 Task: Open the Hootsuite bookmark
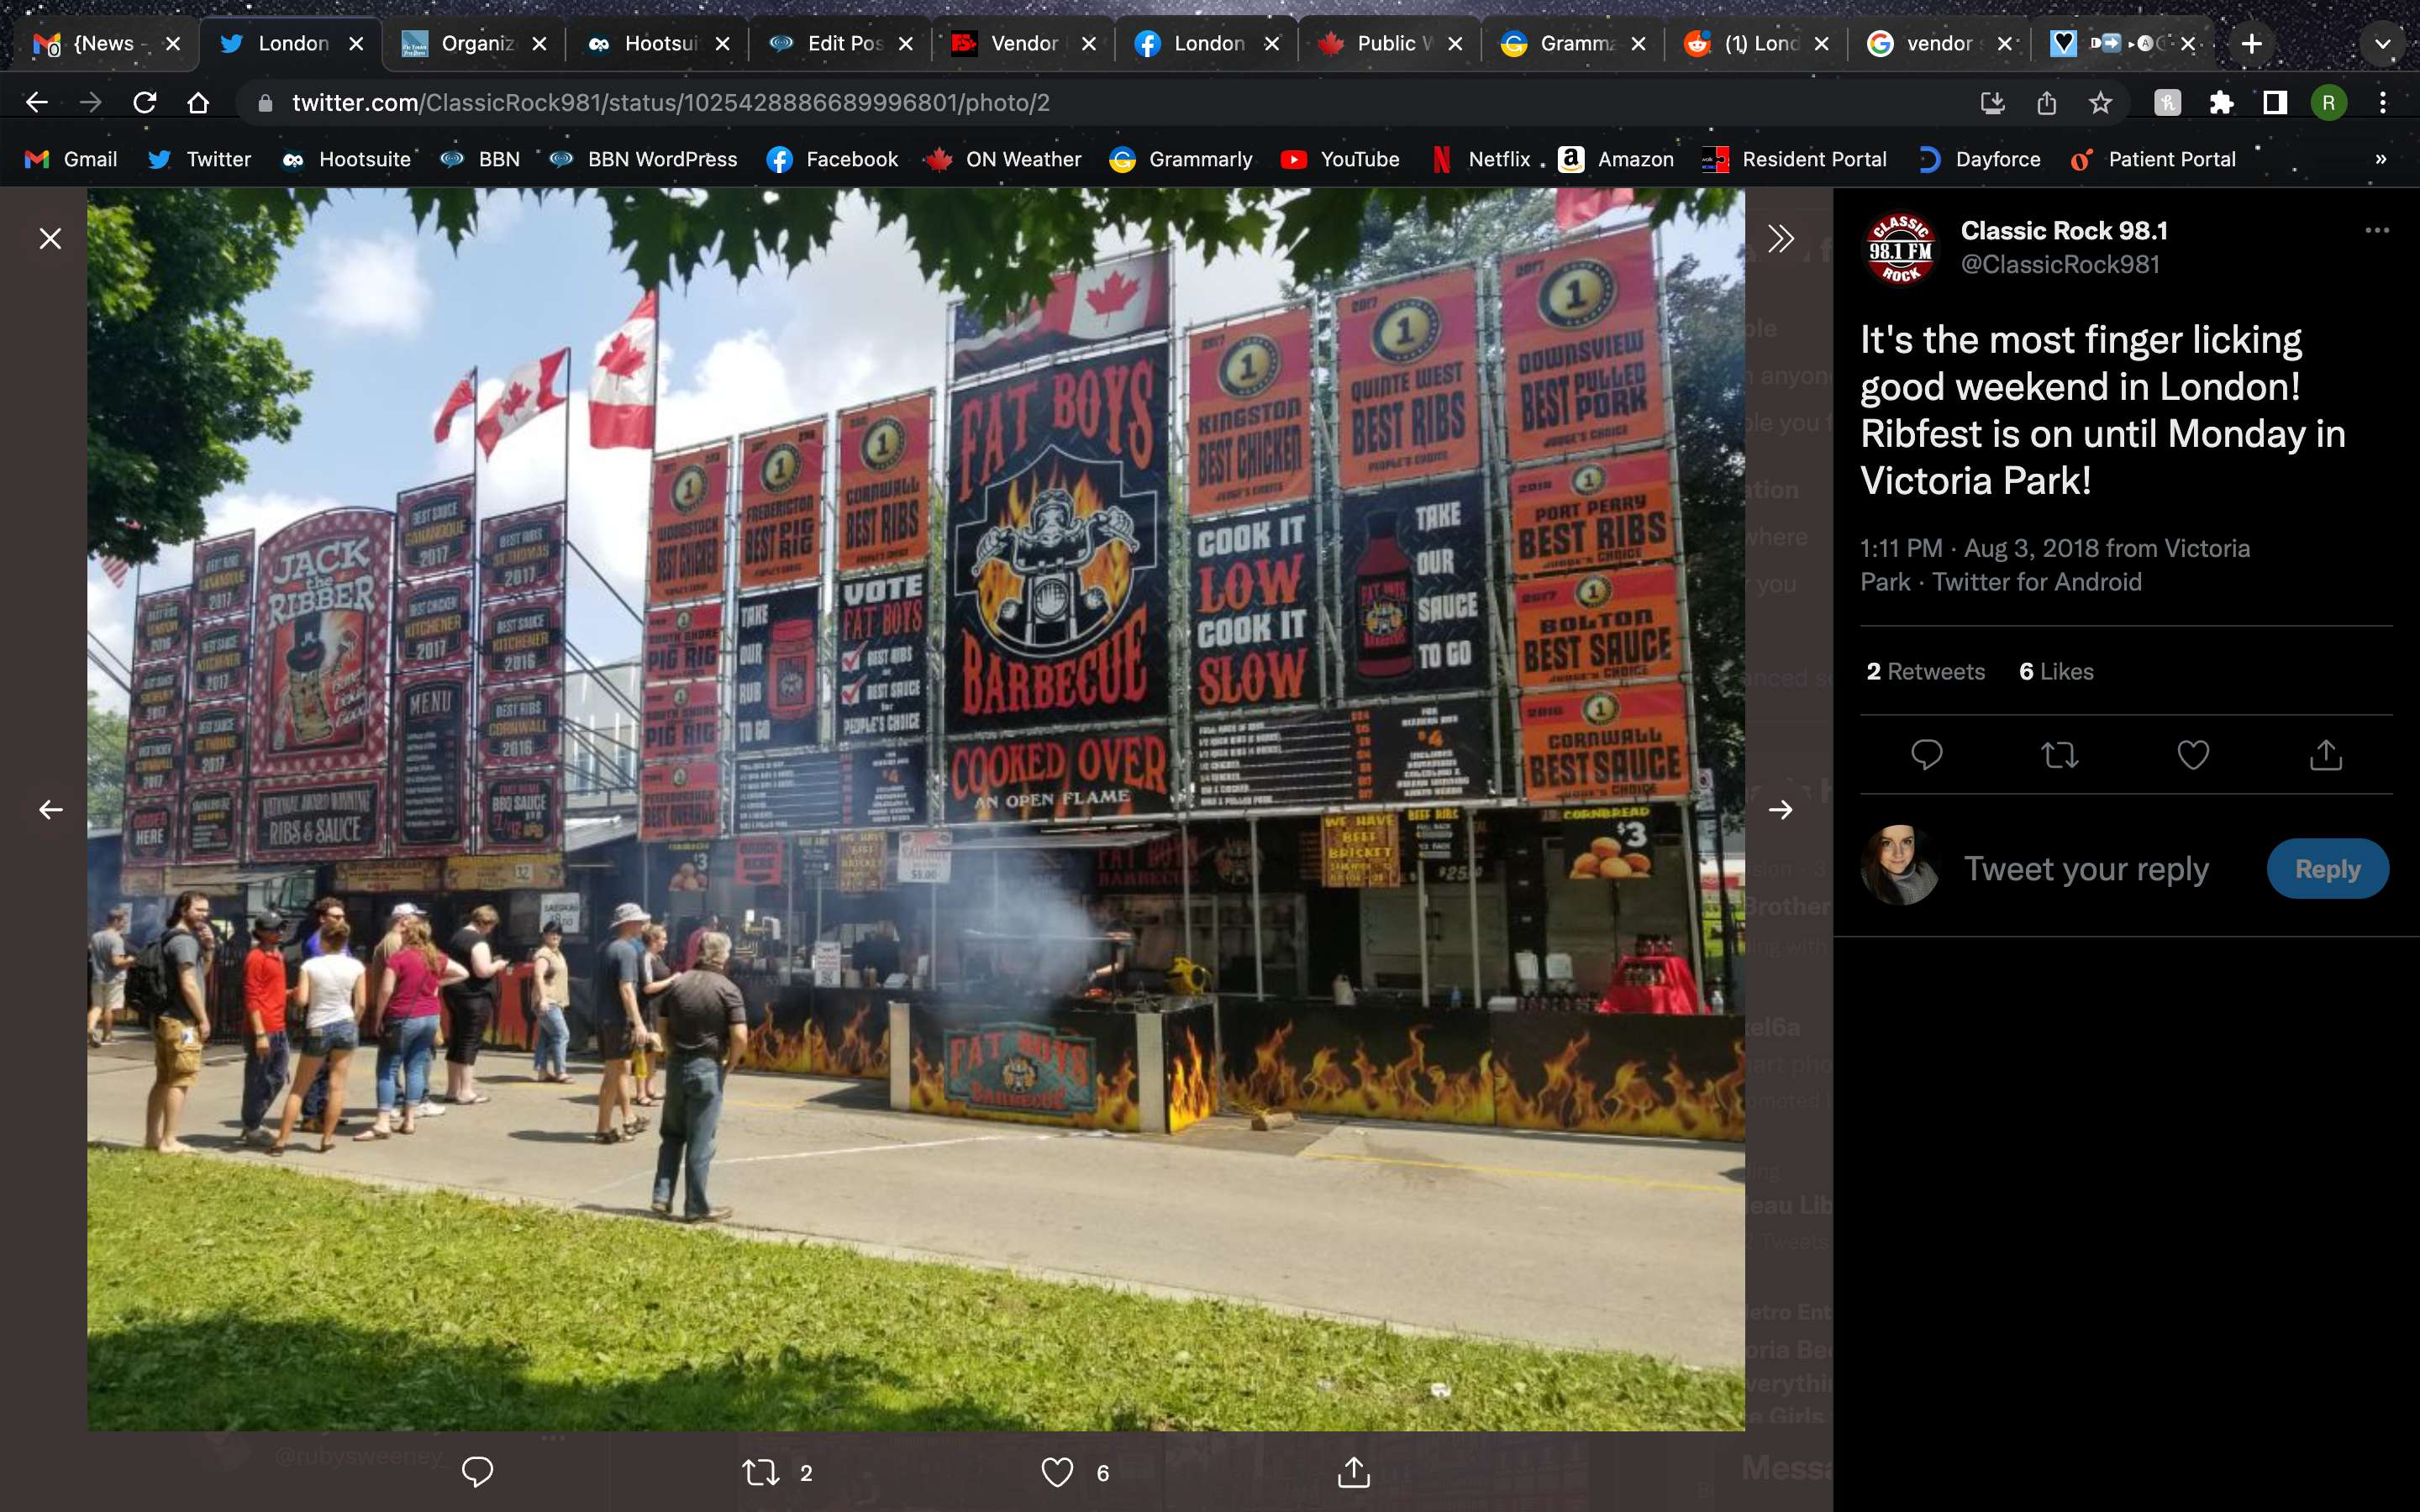click(347, 159)
